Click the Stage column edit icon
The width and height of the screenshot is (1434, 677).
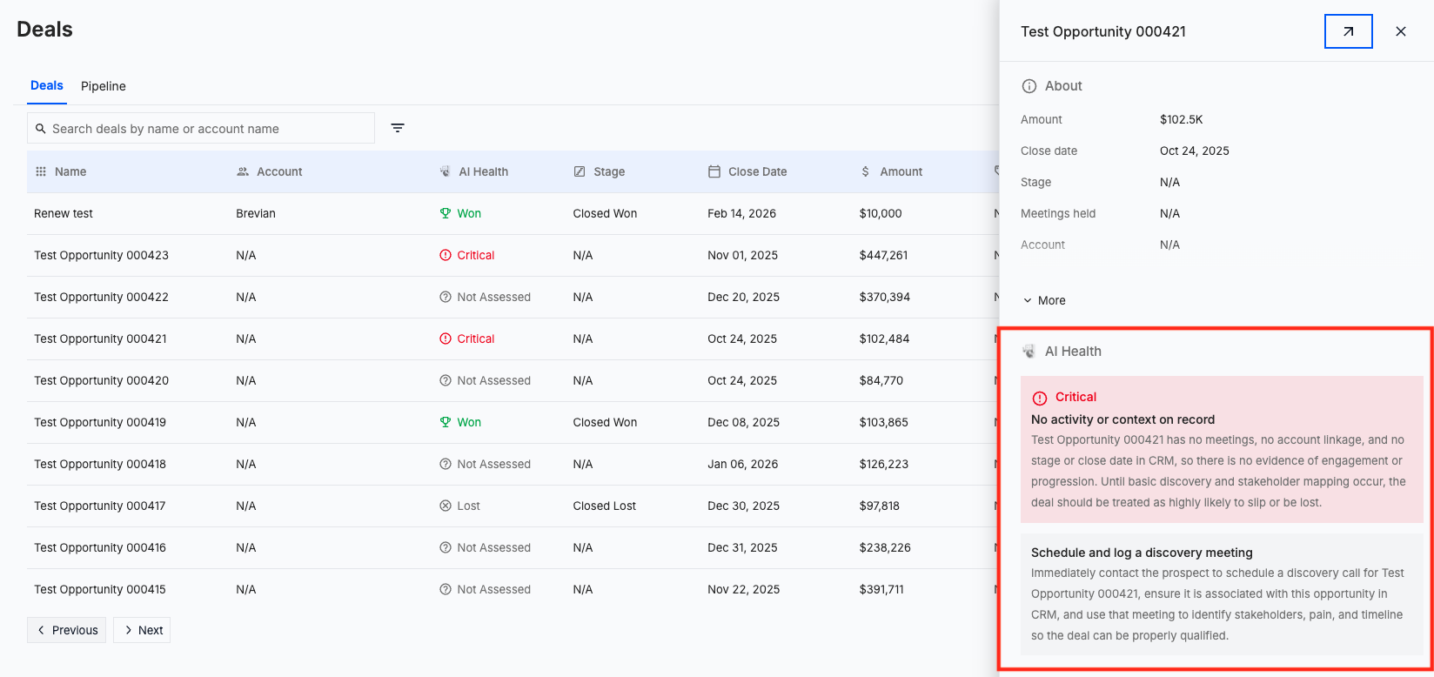[580, 171]
